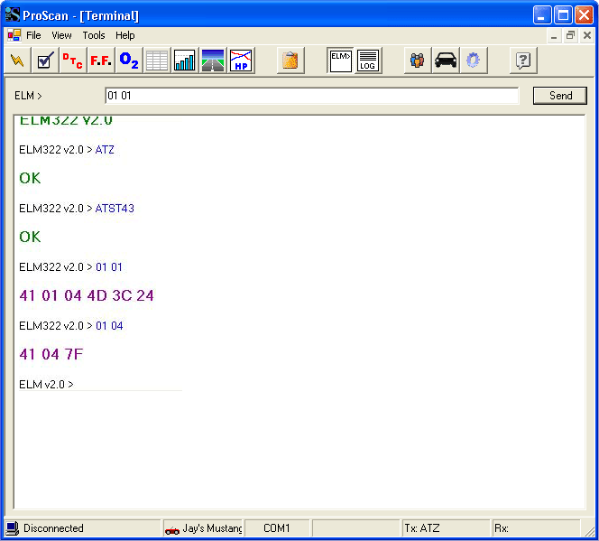Open the Help menu
The width and height of the screenshot is (599, 541).
(124, 35)
